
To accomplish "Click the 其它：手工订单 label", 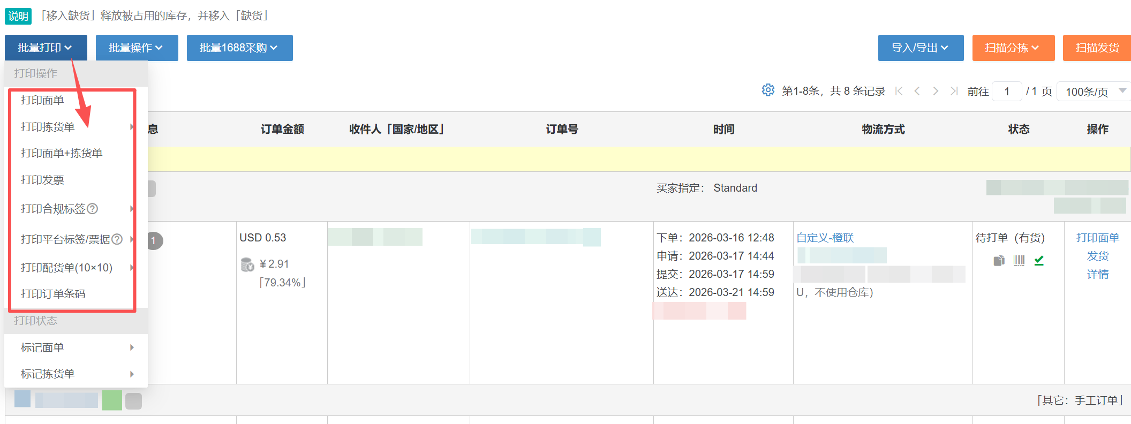I will [x=1080, y=400].
